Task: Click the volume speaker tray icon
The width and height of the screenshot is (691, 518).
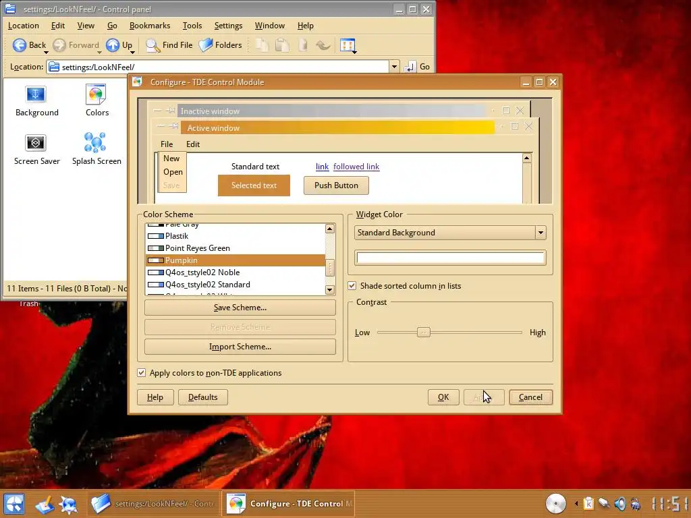Action: pos(619,503)
